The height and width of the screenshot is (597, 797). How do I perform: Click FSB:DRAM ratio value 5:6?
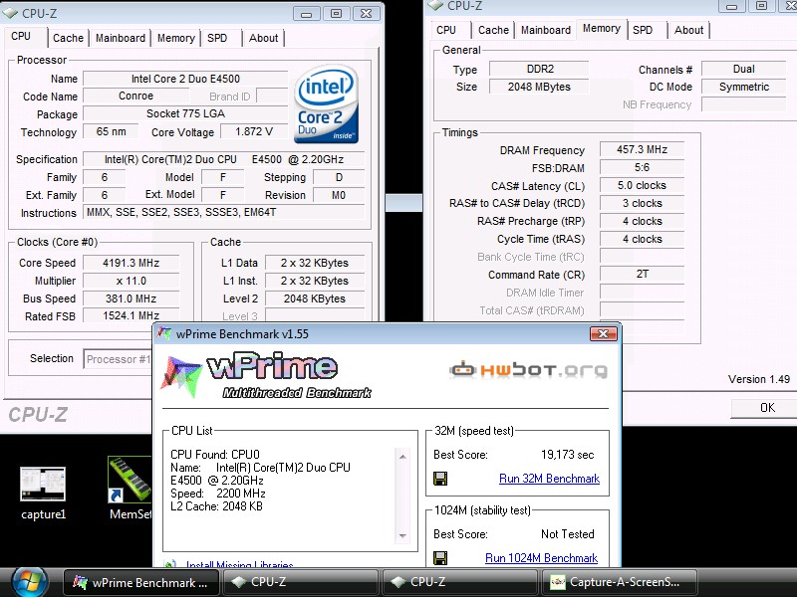(x=642, y=167)
